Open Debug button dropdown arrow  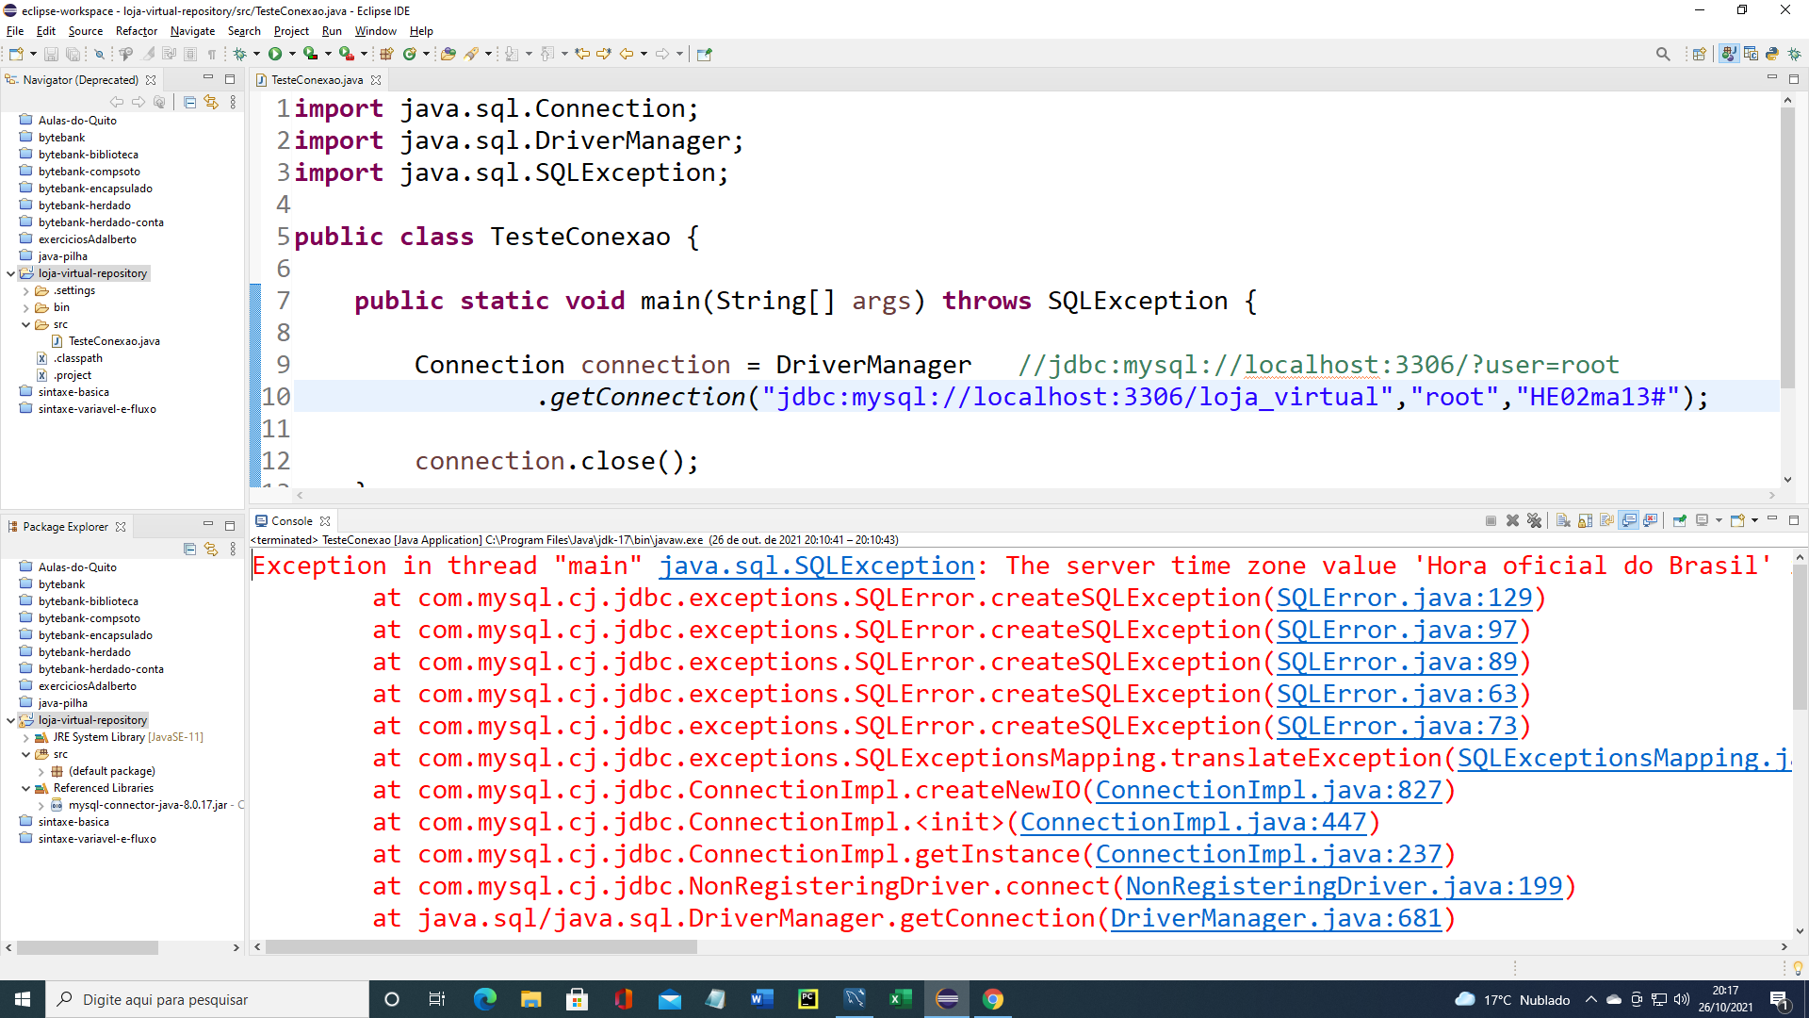255,54
